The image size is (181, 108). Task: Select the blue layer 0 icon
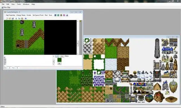pyautogui.click(x=55, y=15)
